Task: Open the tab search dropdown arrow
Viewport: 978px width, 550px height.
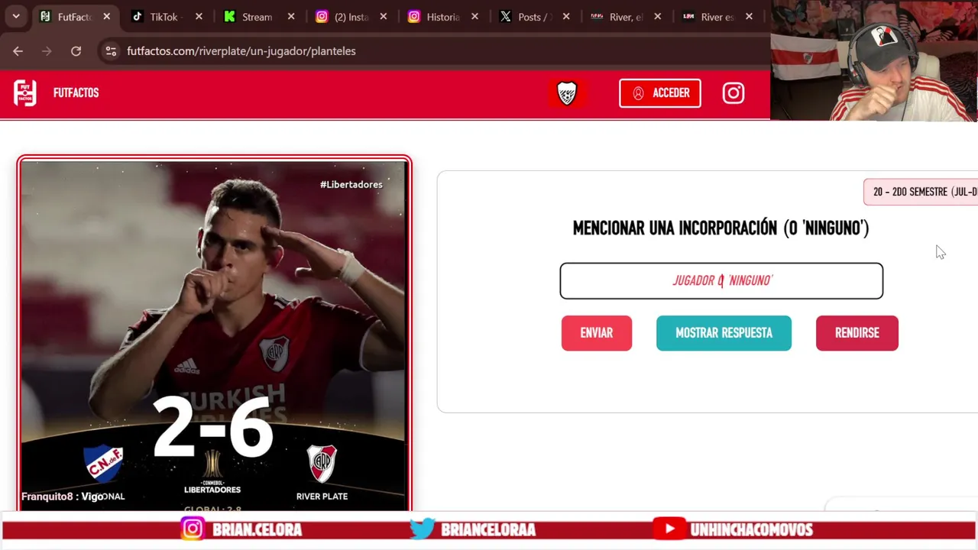Action: 16,16
